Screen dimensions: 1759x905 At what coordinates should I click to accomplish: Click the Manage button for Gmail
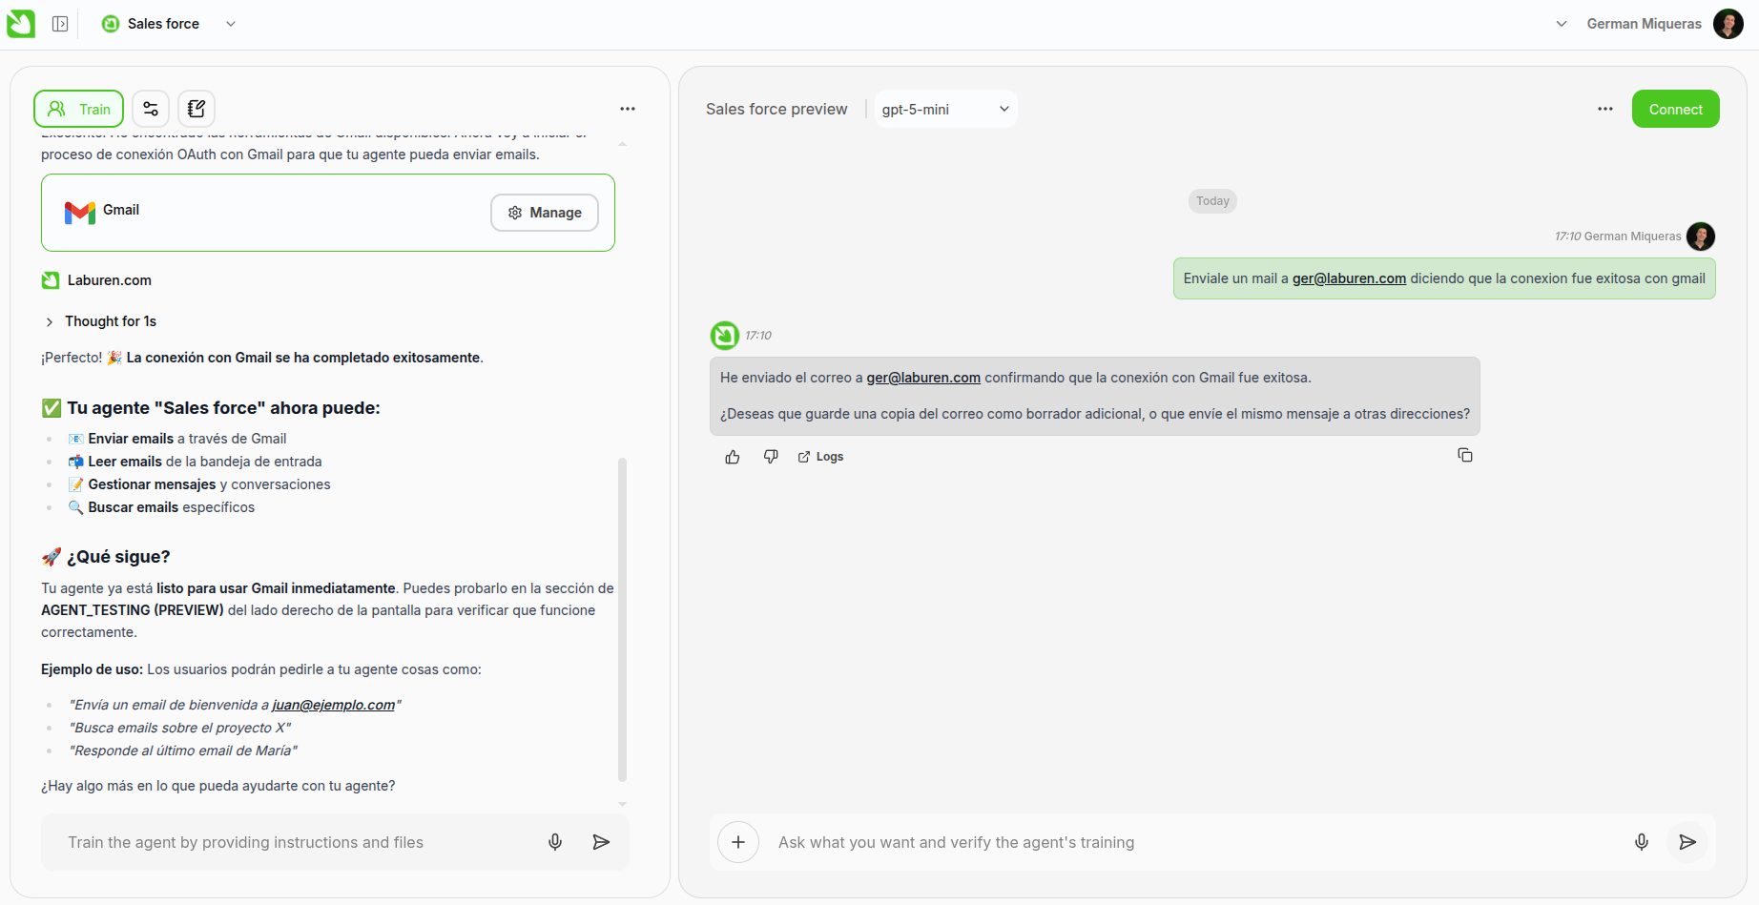click(545, 213)
